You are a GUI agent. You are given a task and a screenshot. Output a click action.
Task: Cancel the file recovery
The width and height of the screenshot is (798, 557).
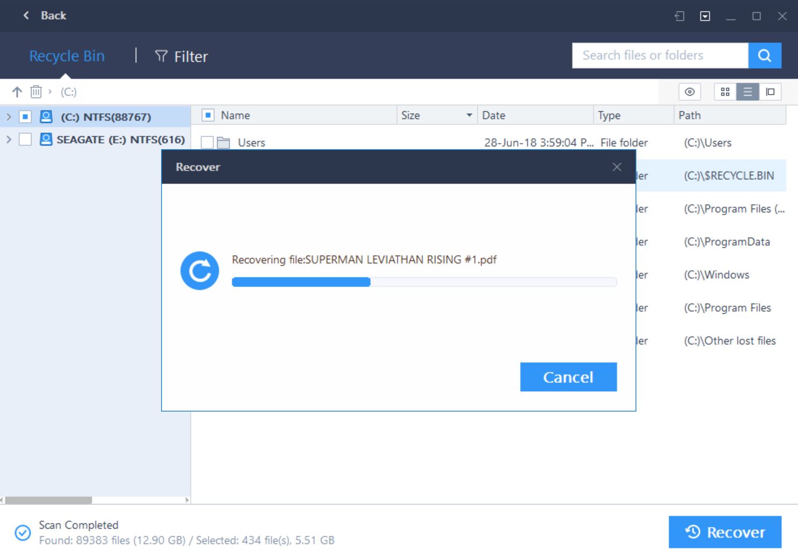[x=568, y=377]
